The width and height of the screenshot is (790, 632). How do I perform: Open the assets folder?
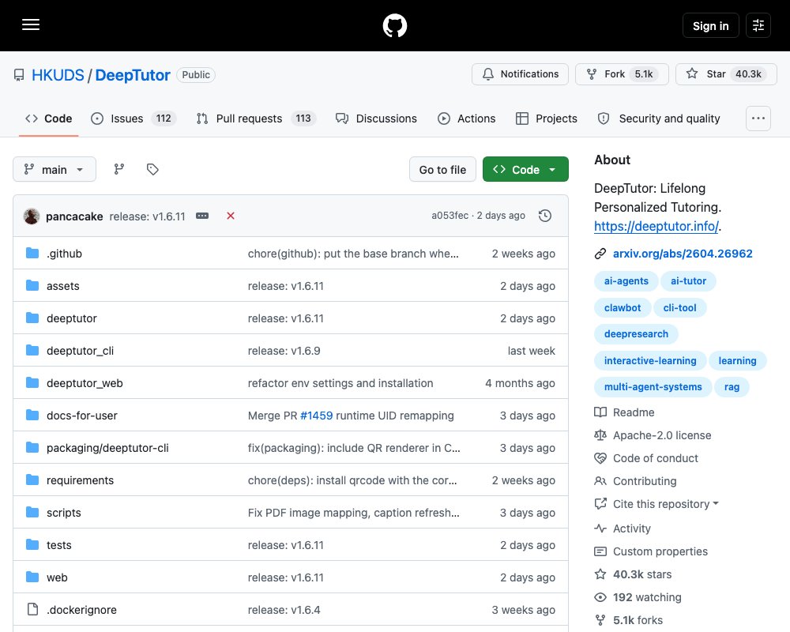click(x=63, y=286)
